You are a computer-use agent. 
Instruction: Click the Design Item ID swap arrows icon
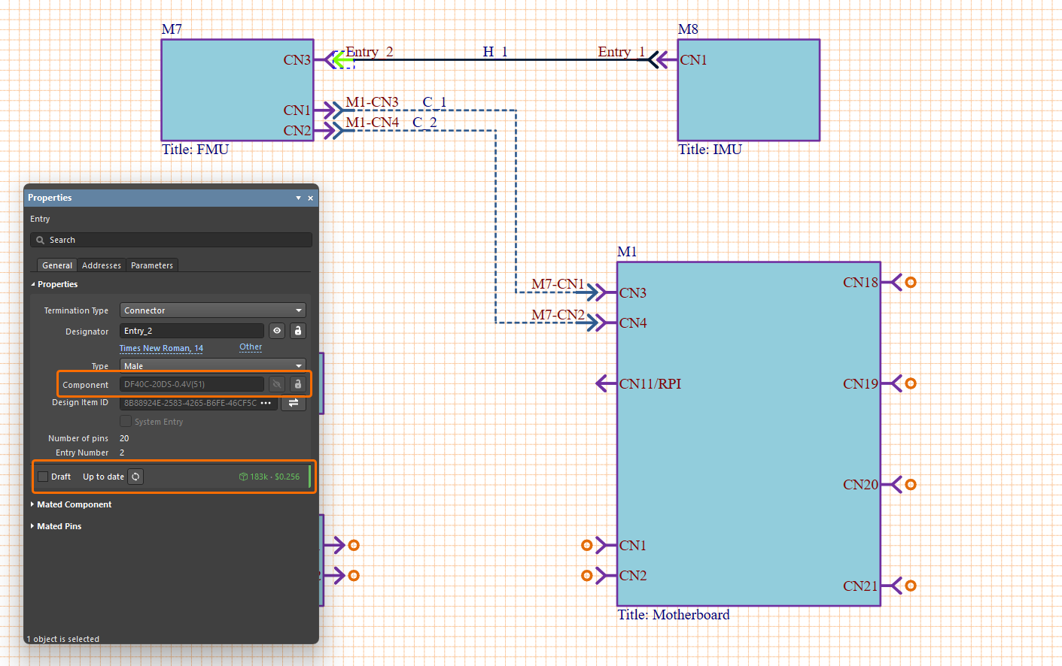click(x=294, y=403)
